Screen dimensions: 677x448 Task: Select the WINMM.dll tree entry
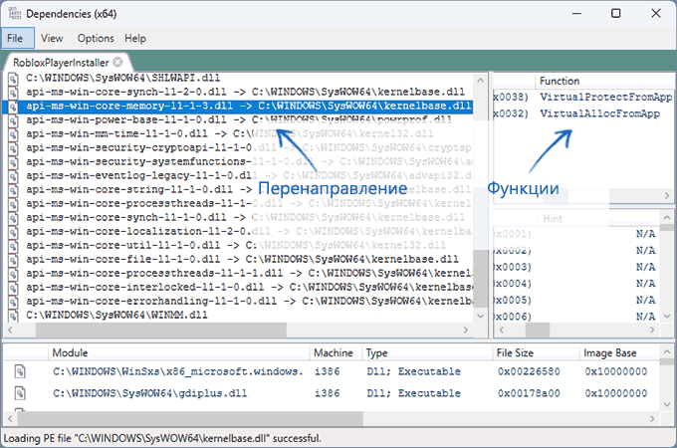pyautogui.click(x=116, y=315)
